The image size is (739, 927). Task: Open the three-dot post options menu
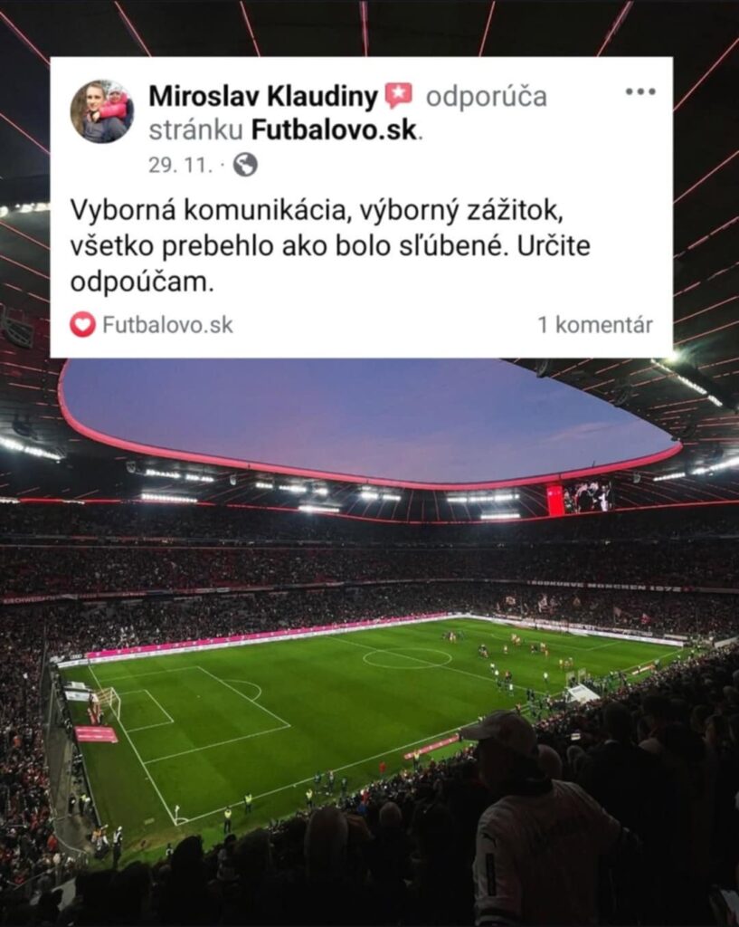[x=640, y=91]
